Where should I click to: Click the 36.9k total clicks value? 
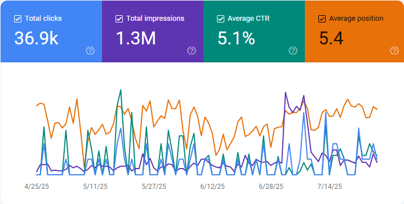pos(36,38)
